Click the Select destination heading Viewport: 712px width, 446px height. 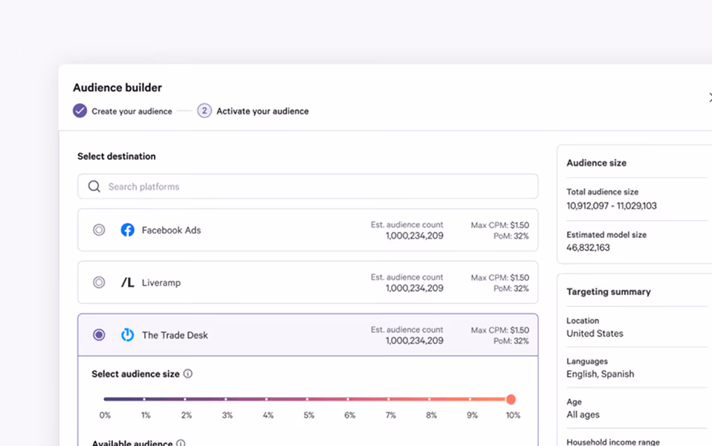coord(116,156)
